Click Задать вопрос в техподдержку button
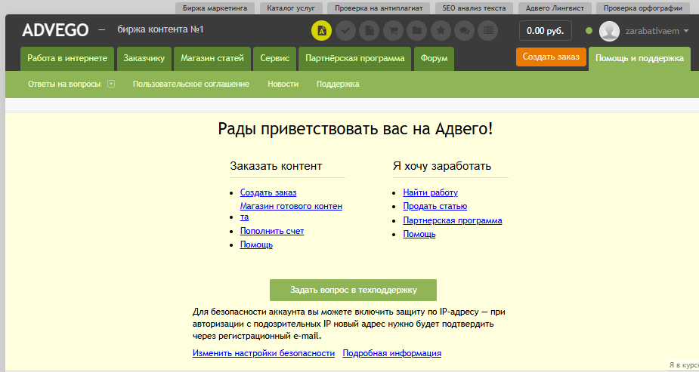699x372 pixels. click(353, 290)
